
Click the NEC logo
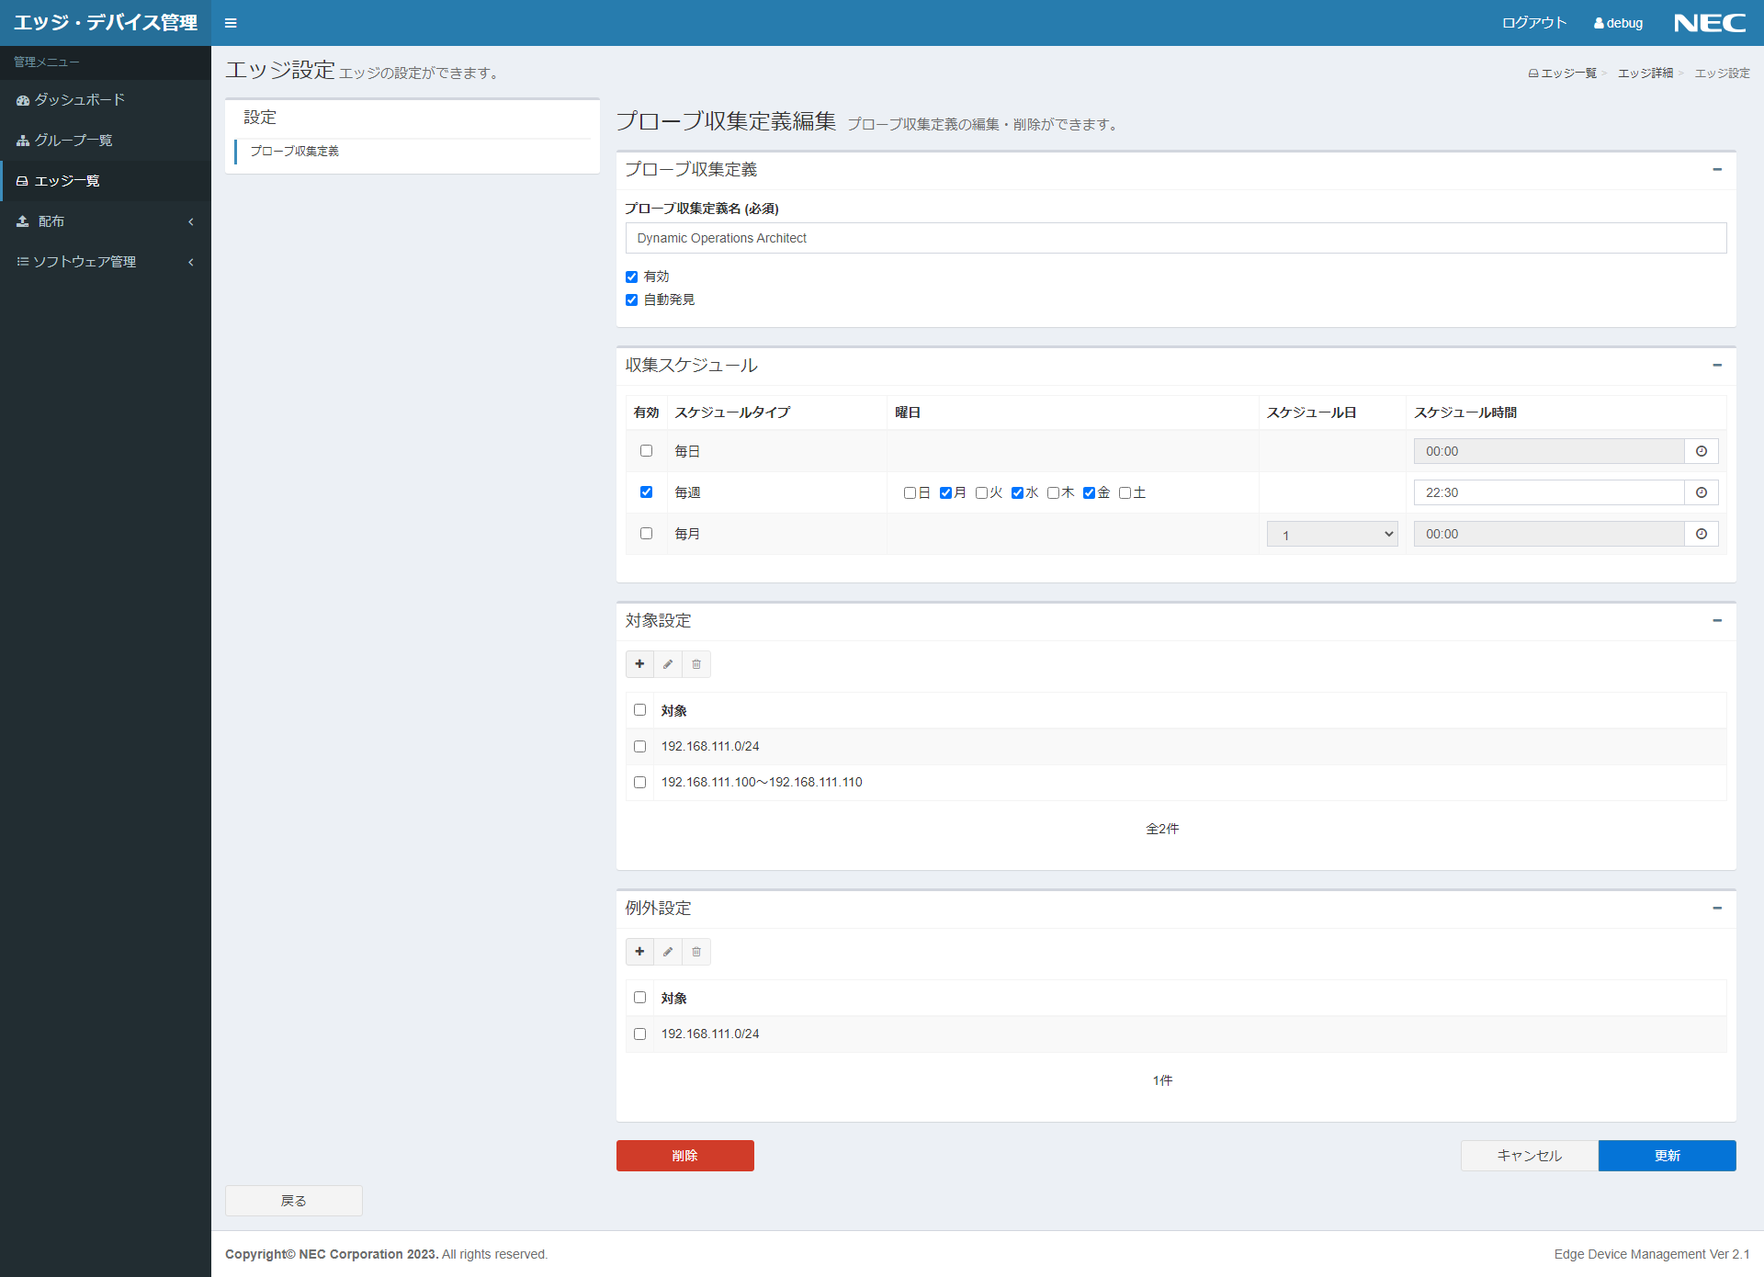pos(1709,22)
